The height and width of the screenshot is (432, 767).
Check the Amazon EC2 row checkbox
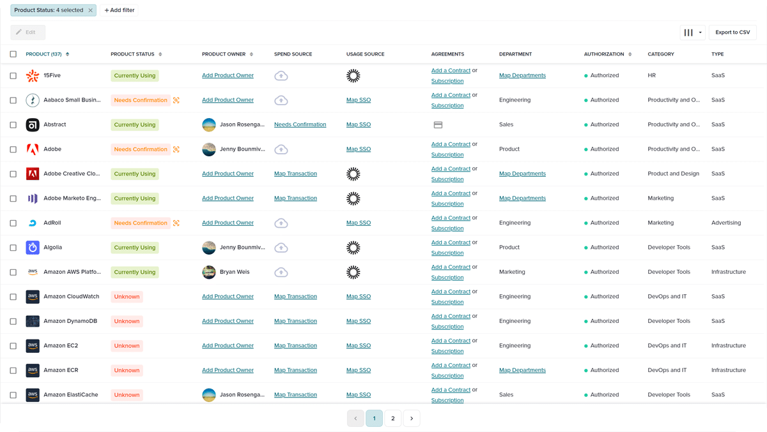13,346
